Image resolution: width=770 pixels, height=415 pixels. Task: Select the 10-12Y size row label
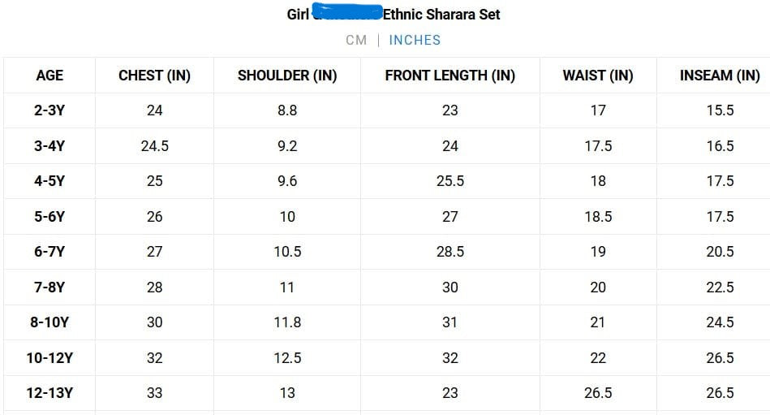tap(49, 358)
